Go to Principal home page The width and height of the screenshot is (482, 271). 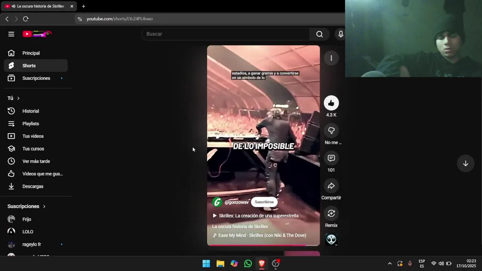click(36, 53)
